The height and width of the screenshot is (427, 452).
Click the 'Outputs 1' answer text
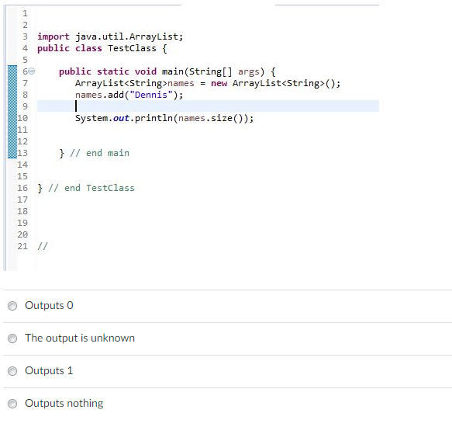coord(49,370)
